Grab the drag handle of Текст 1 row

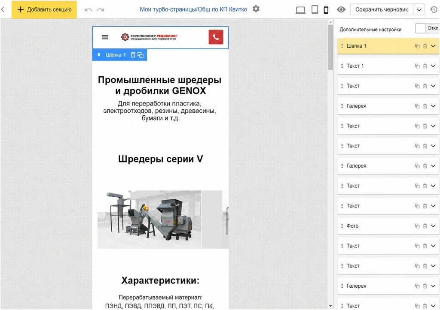tap(342, 66)
